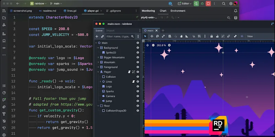Screen dimensions: 275x137
Task: Zoom in with the plus button
Action: (169, 45)
